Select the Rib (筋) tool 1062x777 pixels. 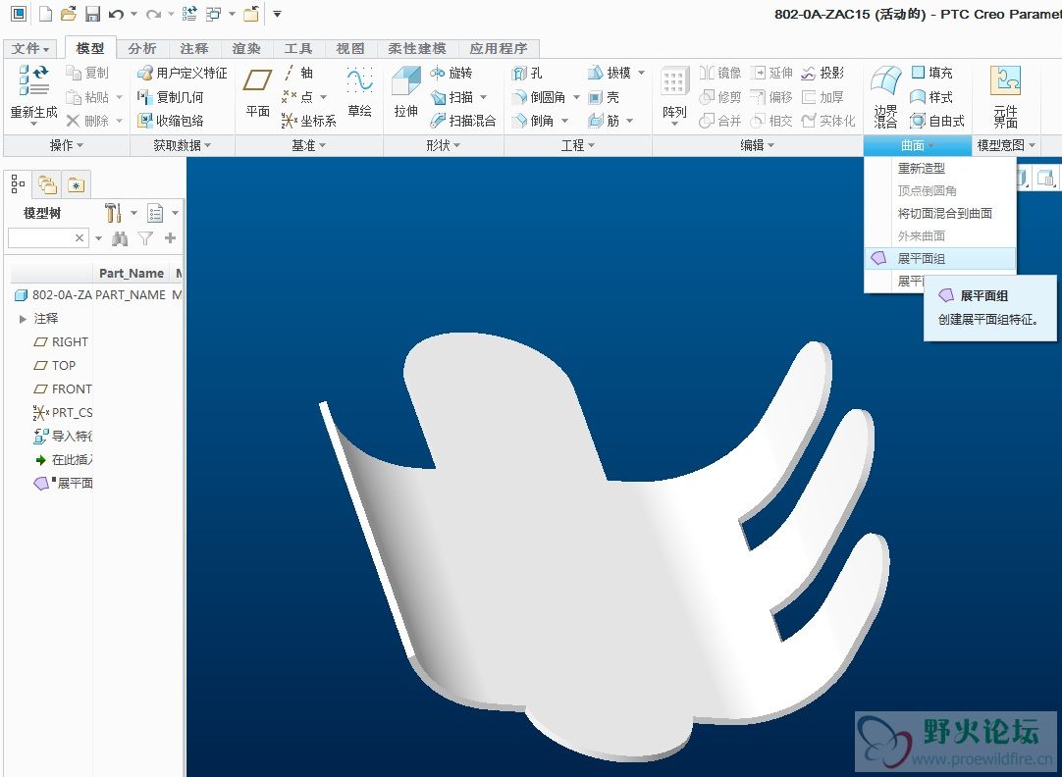[604, 121]
